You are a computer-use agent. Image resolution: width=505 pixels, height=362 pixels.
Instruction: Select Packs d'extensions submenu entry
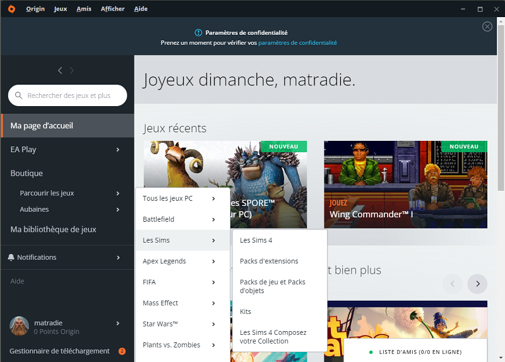click(x=280, y=261)
